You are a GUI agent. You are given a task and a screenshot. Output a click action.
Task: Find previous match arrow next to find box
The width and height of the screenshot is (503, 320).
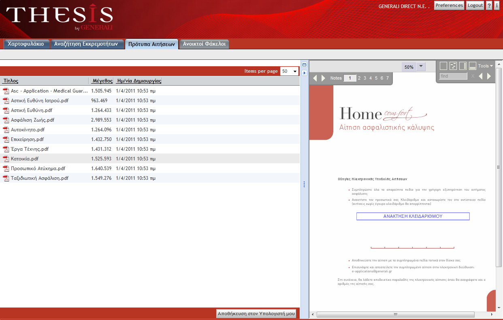point(481,76)
